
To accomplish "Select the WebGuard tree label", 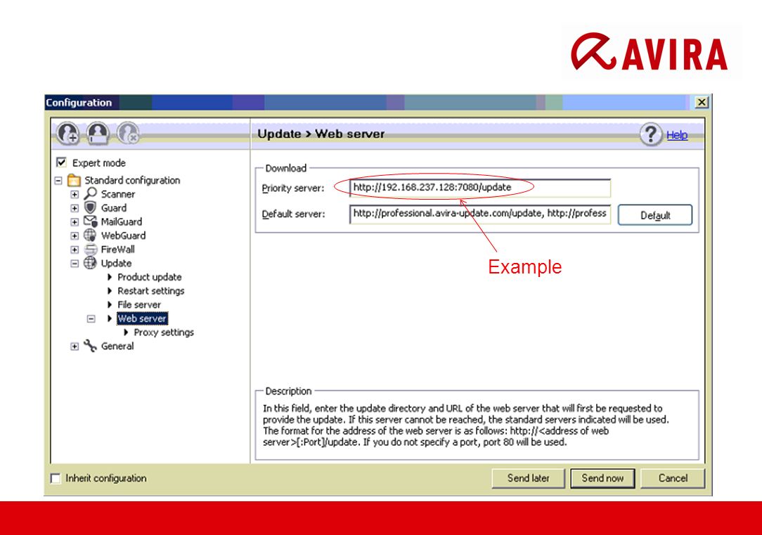I will (123, 236).
